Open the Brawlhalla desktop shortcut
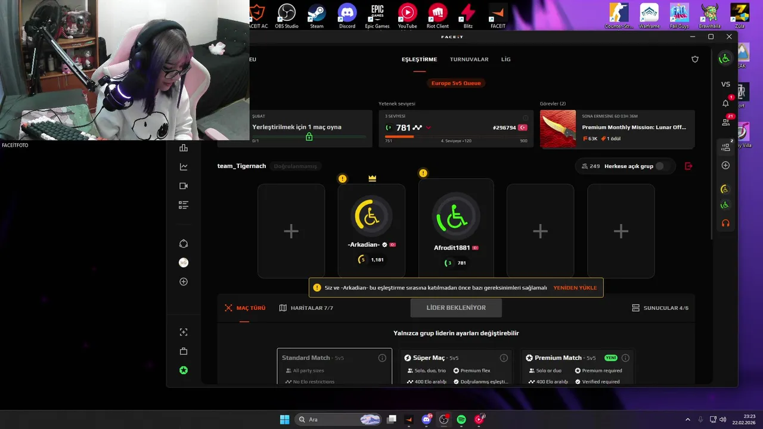 [709, 17]
